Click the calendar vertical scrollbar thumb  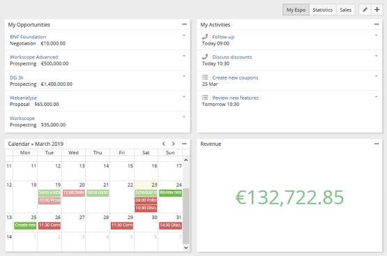(x=186, y=216)
